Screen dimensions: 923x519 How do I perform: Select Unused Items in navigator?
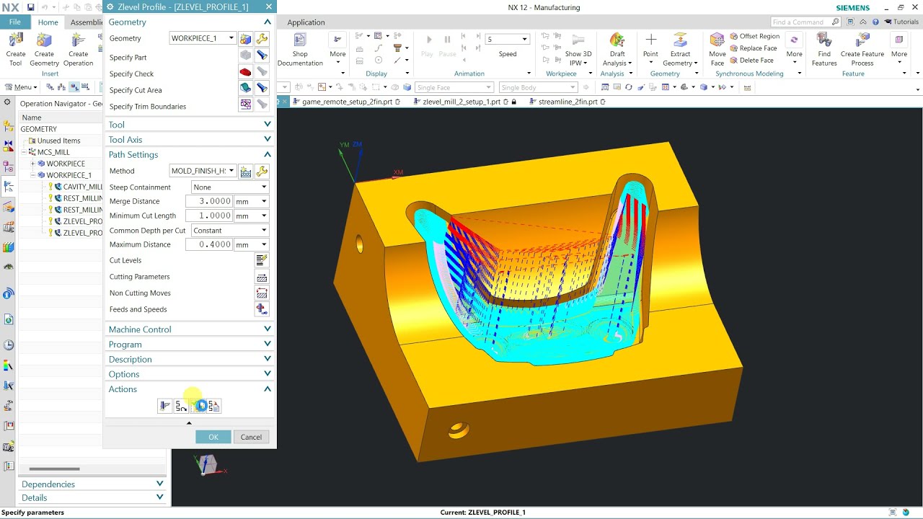pos(58,141)
